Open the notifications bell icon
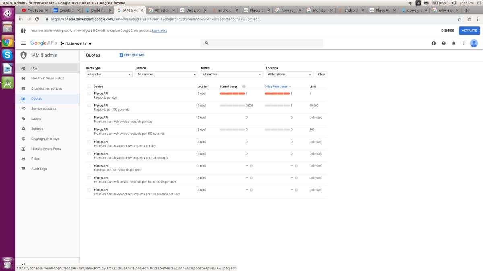The image size is (483, 271). (x=454, y=43)
